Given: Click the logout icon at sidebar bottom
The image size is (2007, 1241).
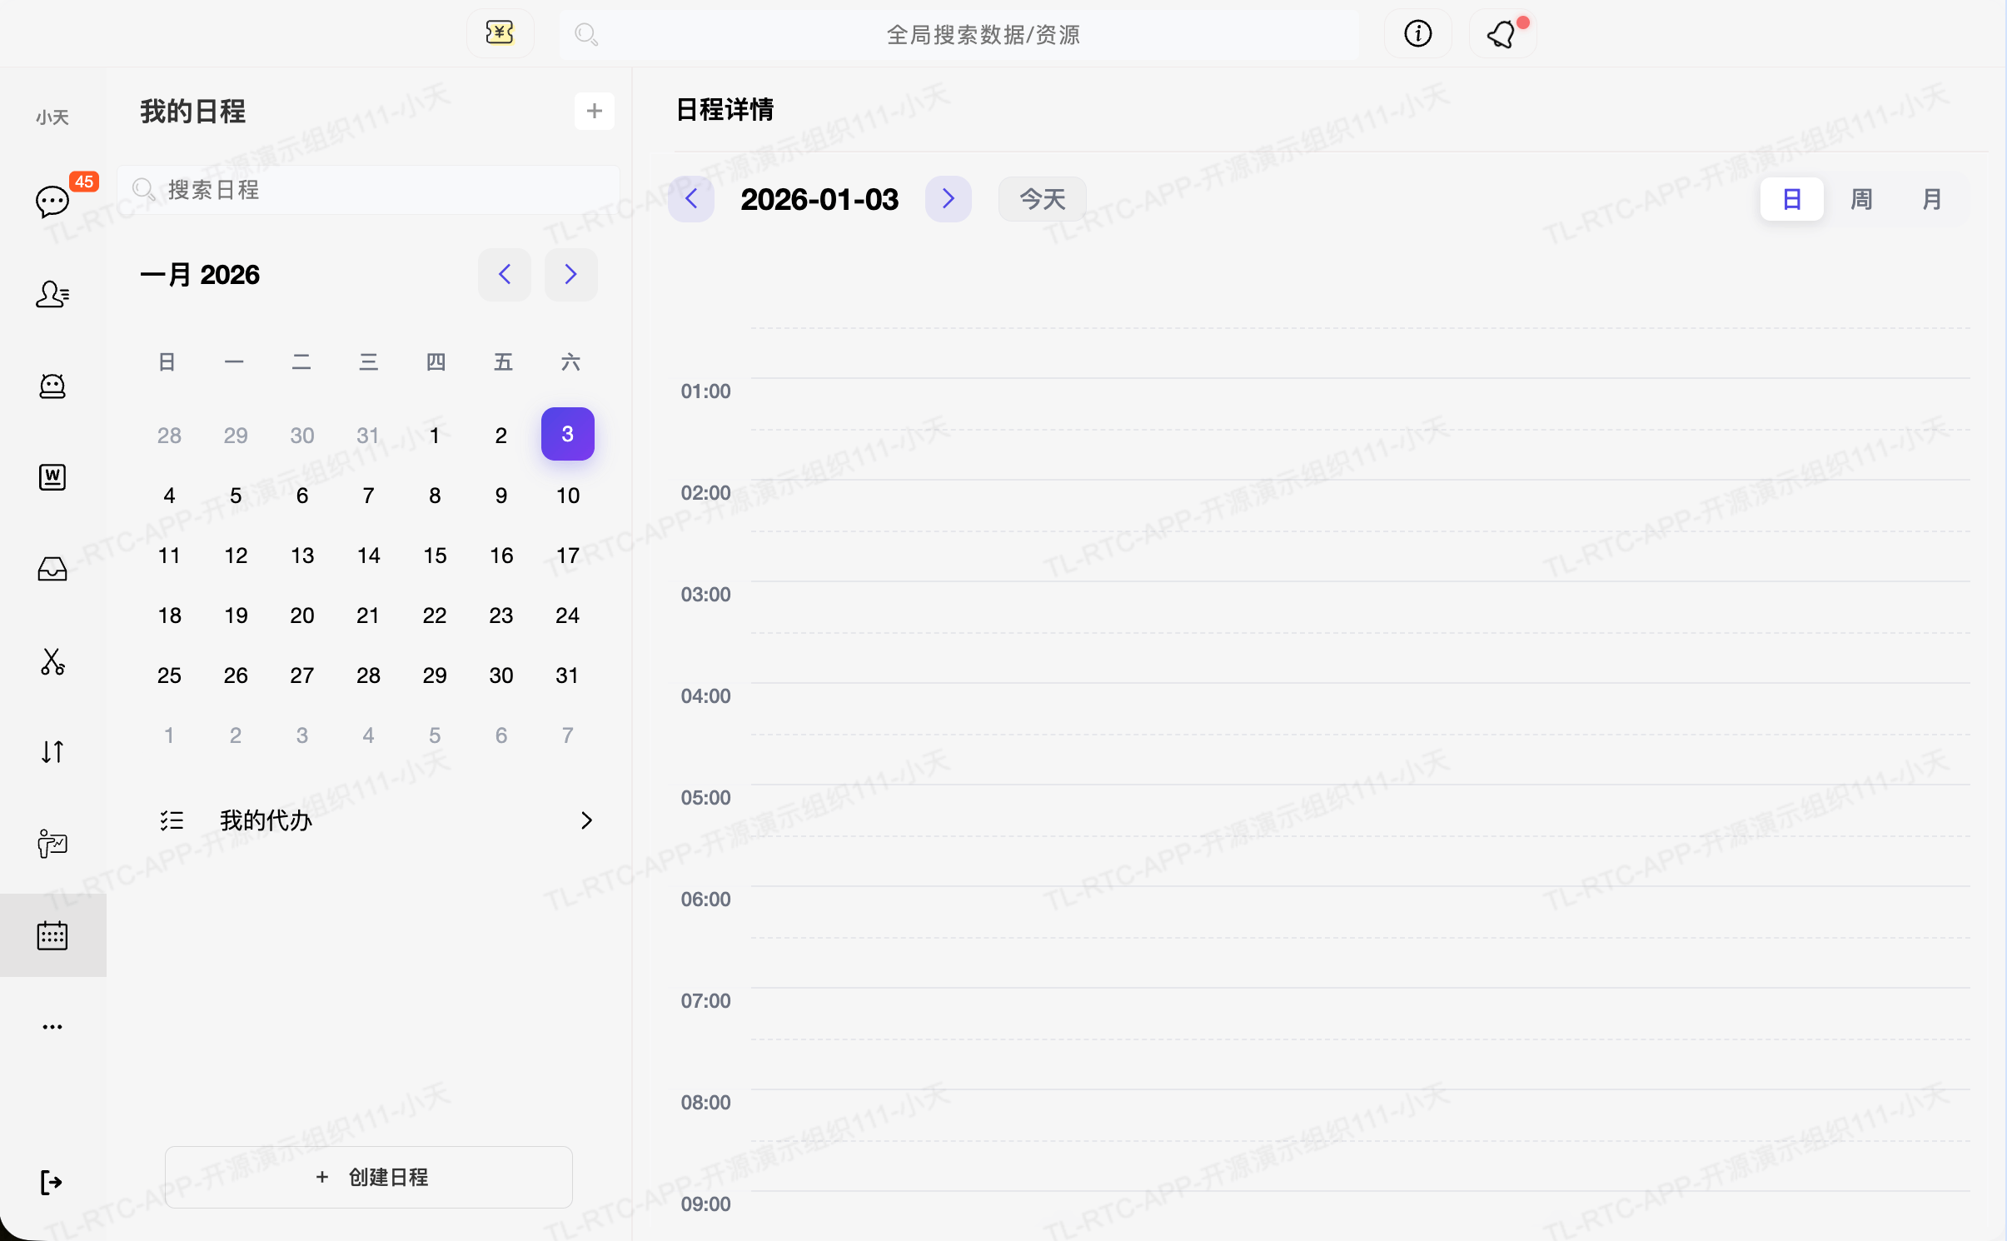Looking at the screenshot, I should pos(52,1182).
